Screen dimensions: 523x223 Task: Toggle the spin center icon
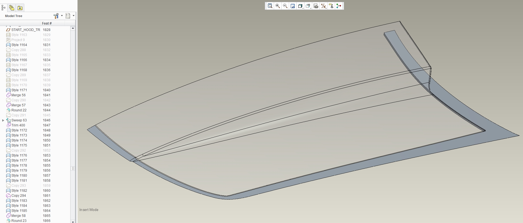[339, 6]
